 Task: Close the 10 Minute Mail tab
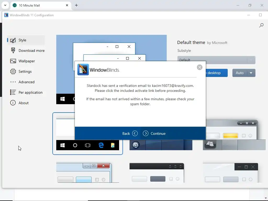tap(67, 5)
